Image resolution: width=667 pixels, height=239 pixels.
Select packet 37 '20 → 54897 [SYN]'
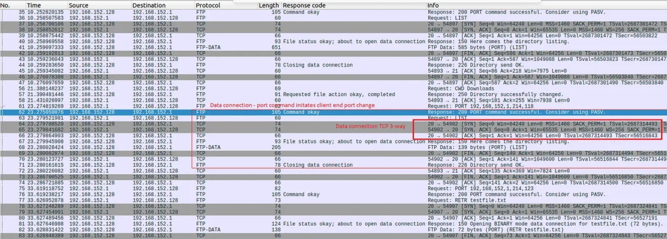tap(333, 24)
